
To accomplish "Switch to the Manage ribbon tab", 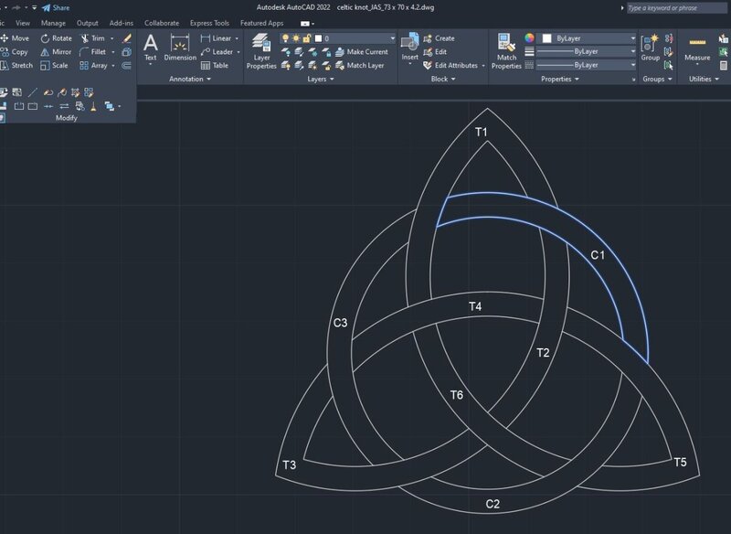I will click(x=53, y=23).
